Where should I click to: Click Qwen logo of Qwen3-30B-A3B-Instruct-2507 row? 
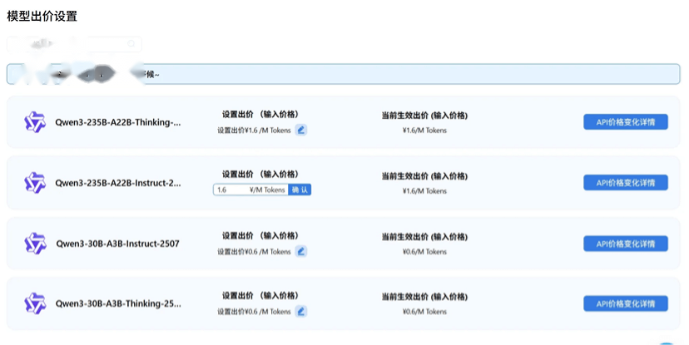(x=35, y=244)
